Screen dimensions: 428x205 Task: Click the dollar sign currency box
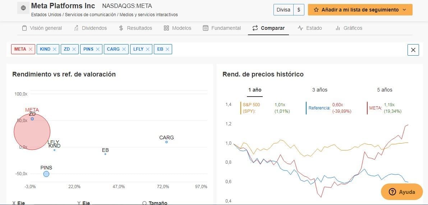pyautogui.click(x=299, y=10)
